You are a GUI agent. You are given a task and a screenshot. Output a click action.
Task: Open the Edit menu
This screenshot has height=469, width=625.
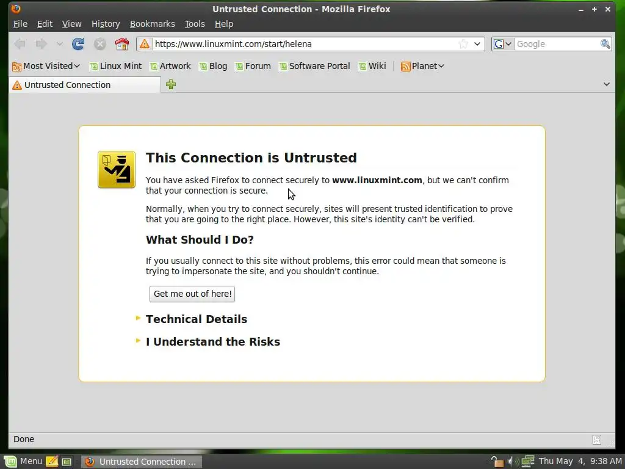45,24
